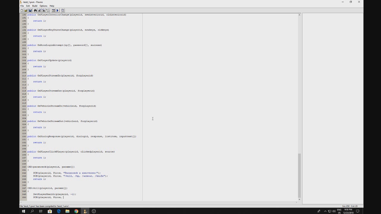This screenshot has height=214, width=381.
Task: Open the People icon in system tray
Action: coord(319,211)
